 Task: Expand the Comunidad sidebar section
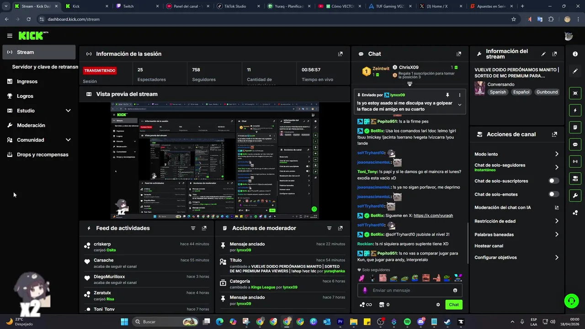(x=68, y=140)
